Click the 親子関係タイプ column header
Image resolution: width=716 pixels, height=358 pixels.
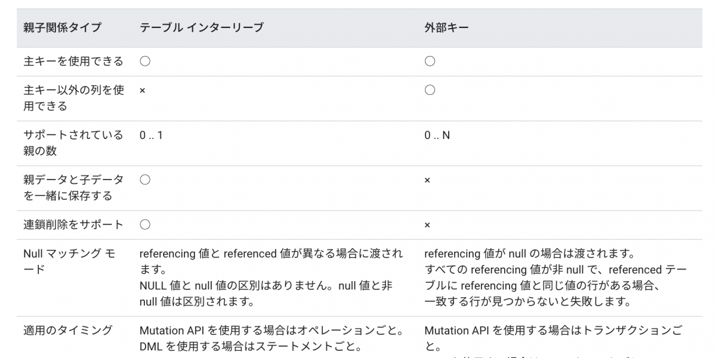62,27
